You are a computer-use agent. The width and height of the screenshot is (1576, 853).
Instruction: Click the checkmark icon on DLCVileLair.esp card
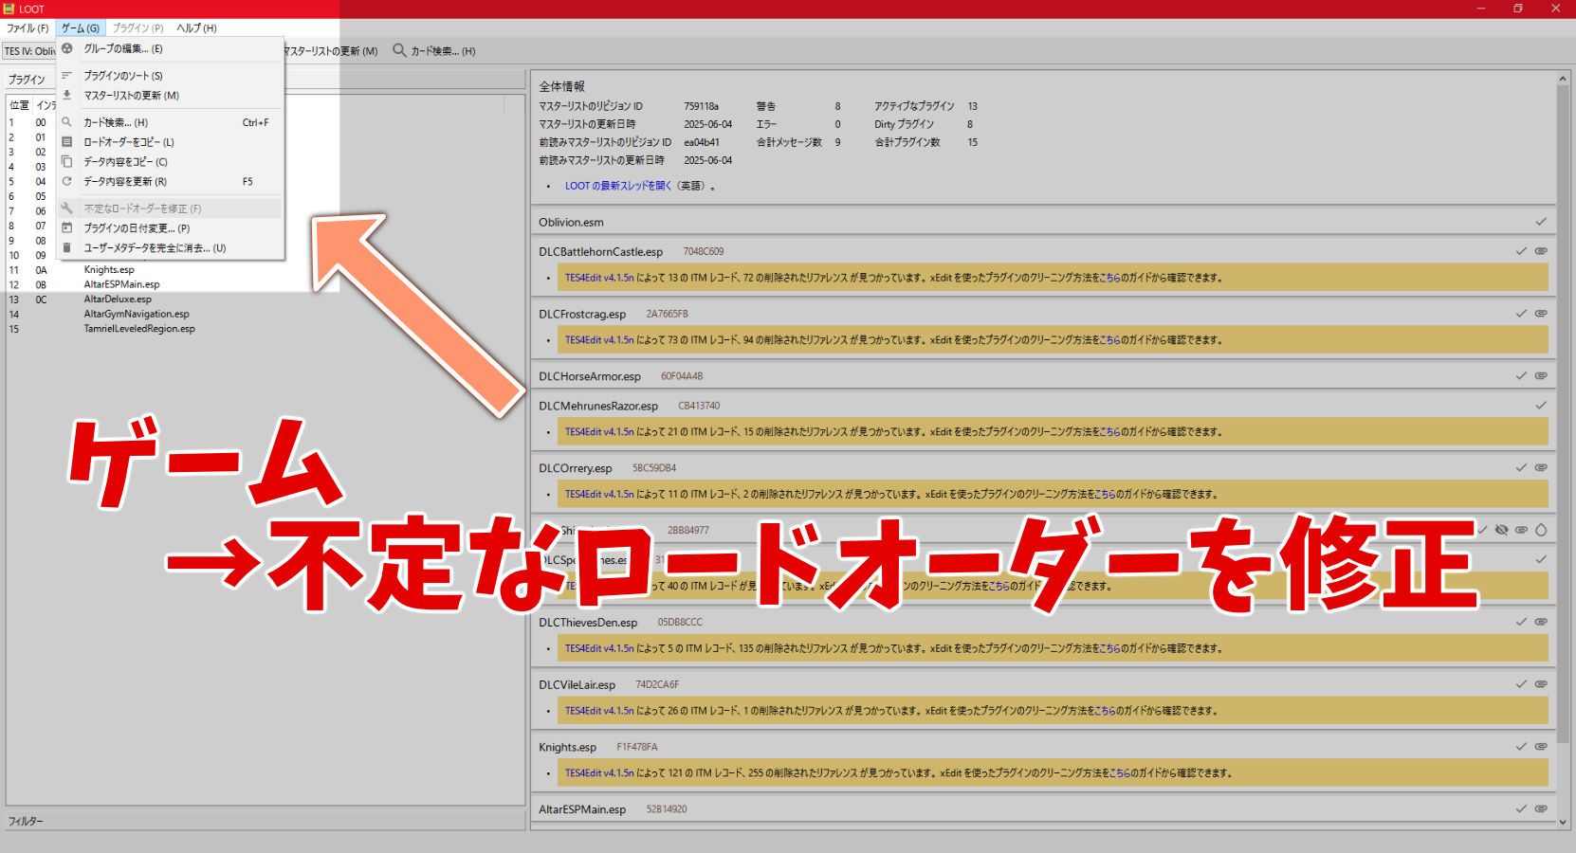pyautogui.click(x=1521, y=684)
